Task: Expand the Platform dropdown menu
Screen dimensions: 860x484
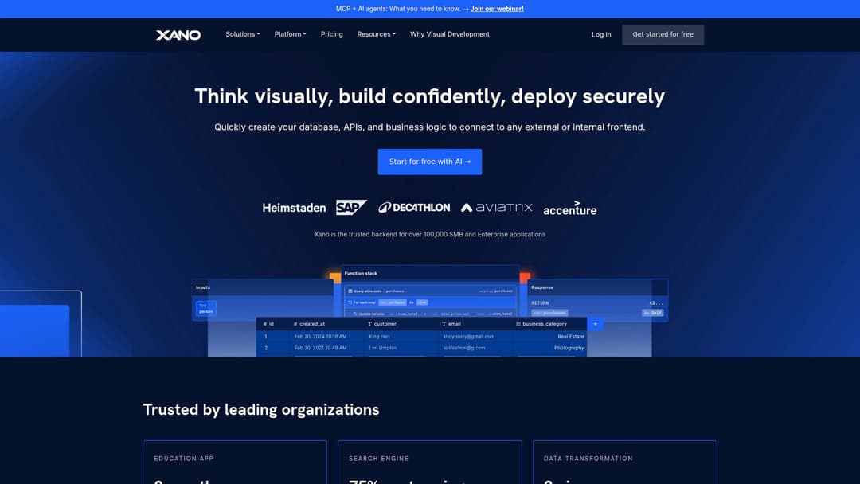Action: [290, 34]
